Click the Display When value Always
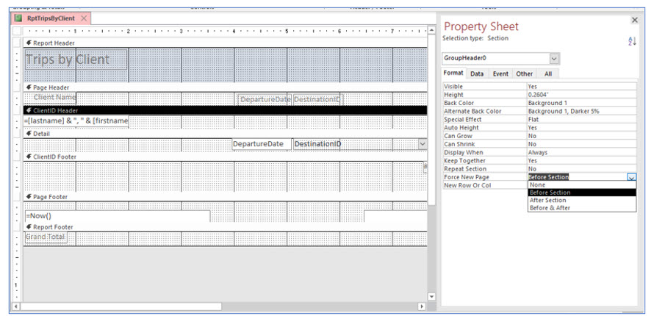Screen dimensions: 654x316 point(582,152)
